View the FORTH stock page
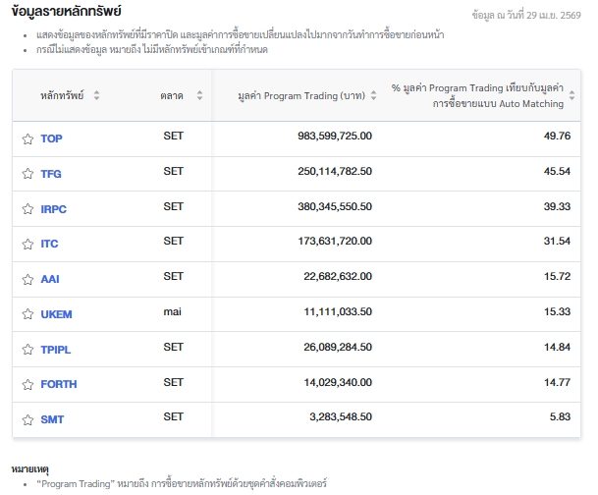This screenshot has height=495, width=598. point(58,384)
